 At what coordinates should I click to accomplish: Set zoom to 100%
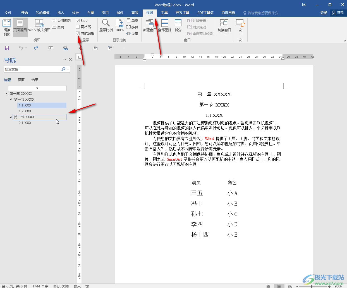click(x=119, y=26)
